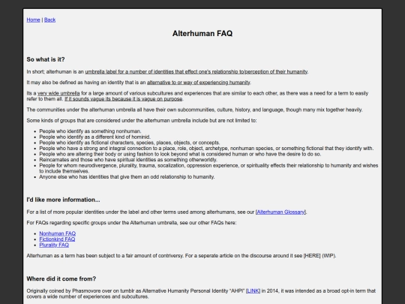
Task: Click 'Originally coined by Phasmovore' paragraph
Action: pyautogui.click(x=201, y=293)
